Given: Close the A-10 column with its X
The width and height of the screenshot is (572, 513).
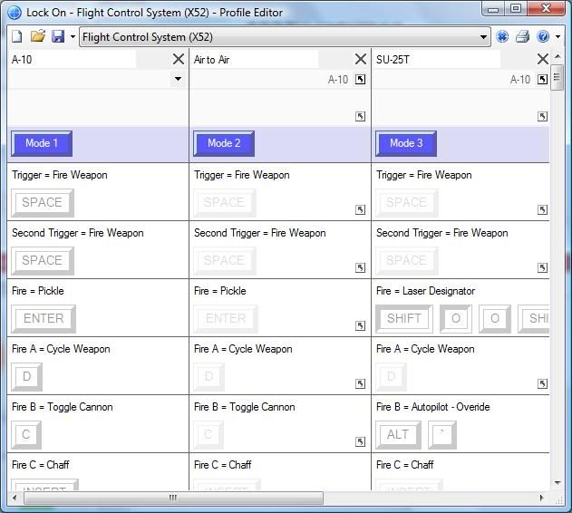Looking at the screenshot, I should (179, 60).
